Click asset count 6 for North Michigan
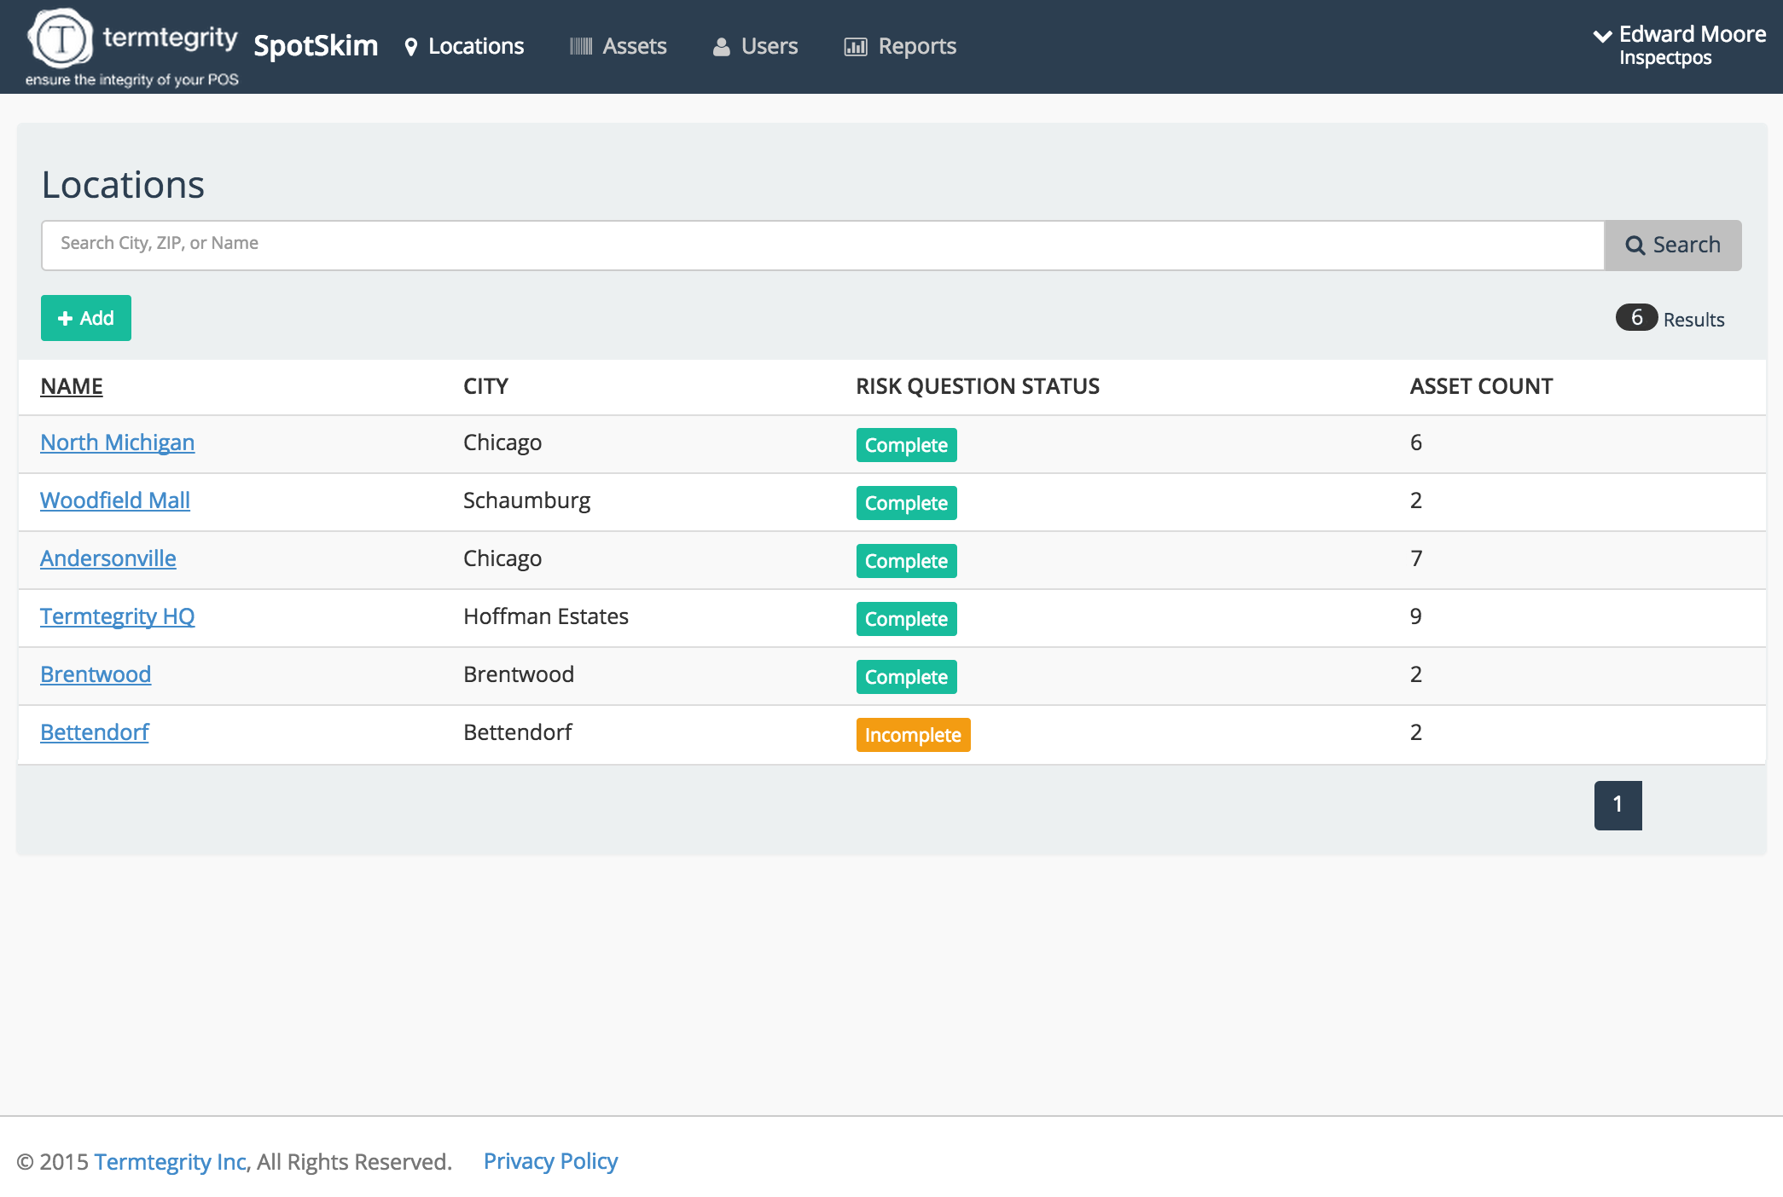 coord(1416,442)
